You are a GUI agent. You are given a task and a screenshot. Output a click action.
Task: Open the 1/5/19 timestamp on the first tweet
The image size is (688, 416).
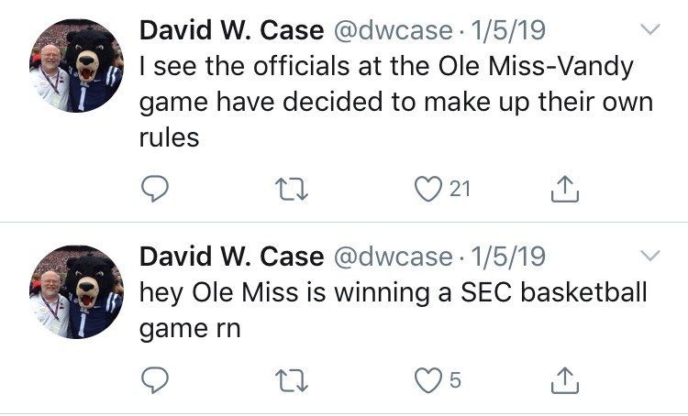click(x=507, y=30)
